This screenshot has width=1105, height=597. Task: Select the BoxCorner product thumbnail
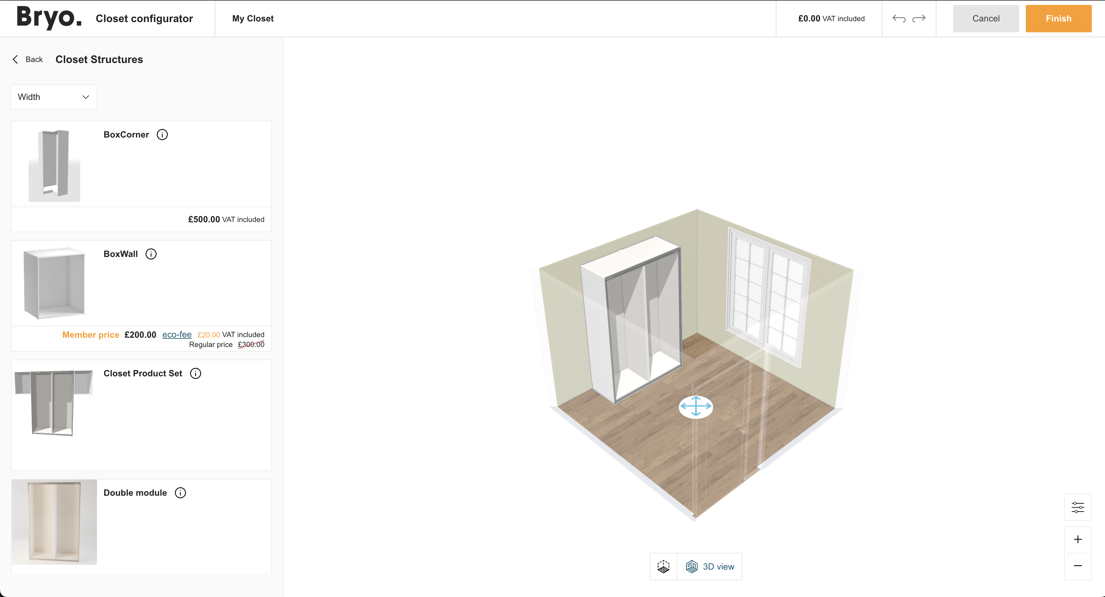coord(54,164)
